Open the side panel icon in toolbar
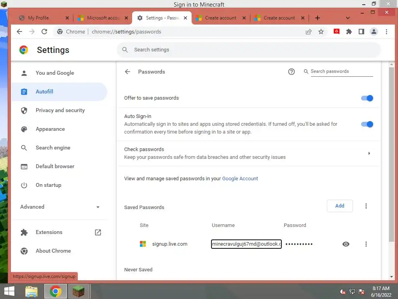Viewport: 398px width, 299px height. click(361, 32)
